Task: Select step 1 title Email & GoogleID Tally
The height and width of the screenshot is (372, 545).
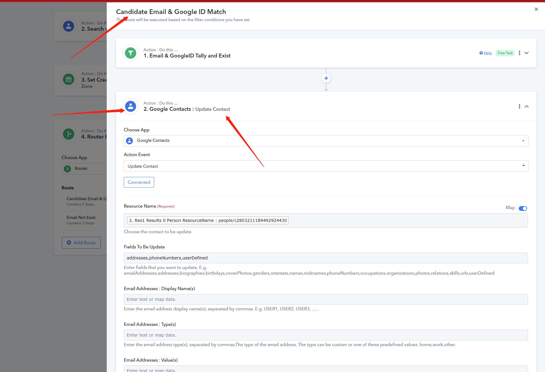Action: [x=187, y=56]
